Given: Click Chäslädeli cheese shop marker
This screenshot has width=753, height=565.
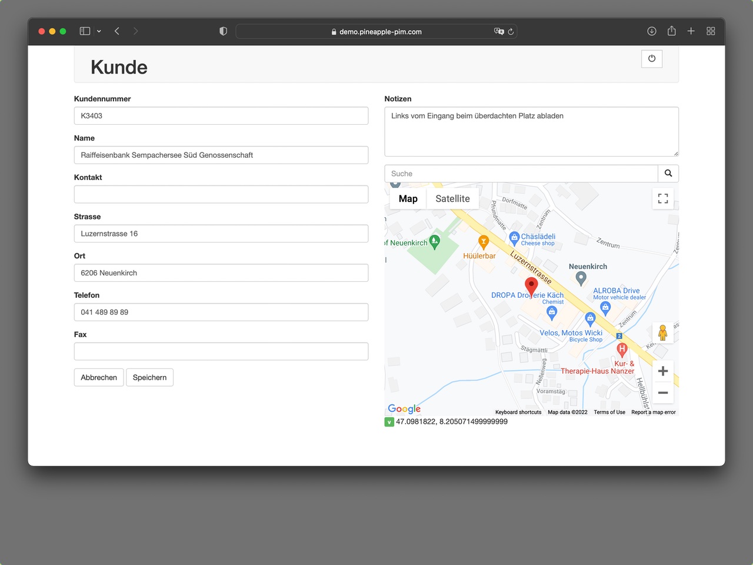Looking at the screenshot, I should coord(514,238).
